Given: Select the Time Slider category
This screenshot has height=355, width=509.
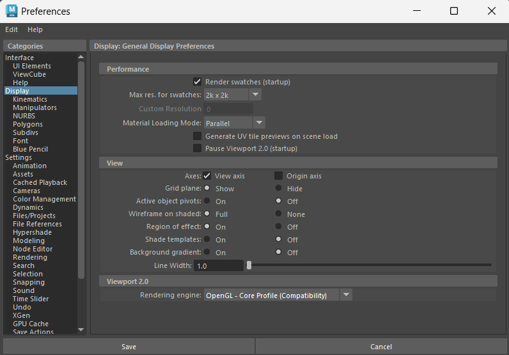Looking at the screenshot, I should [x=31, y=299].
